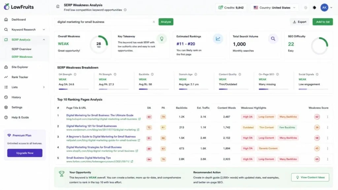This screenshot has height=190, width=338.
Task: Open row menu for Digital Marketing 101 result
Action: tap(327, 127)
